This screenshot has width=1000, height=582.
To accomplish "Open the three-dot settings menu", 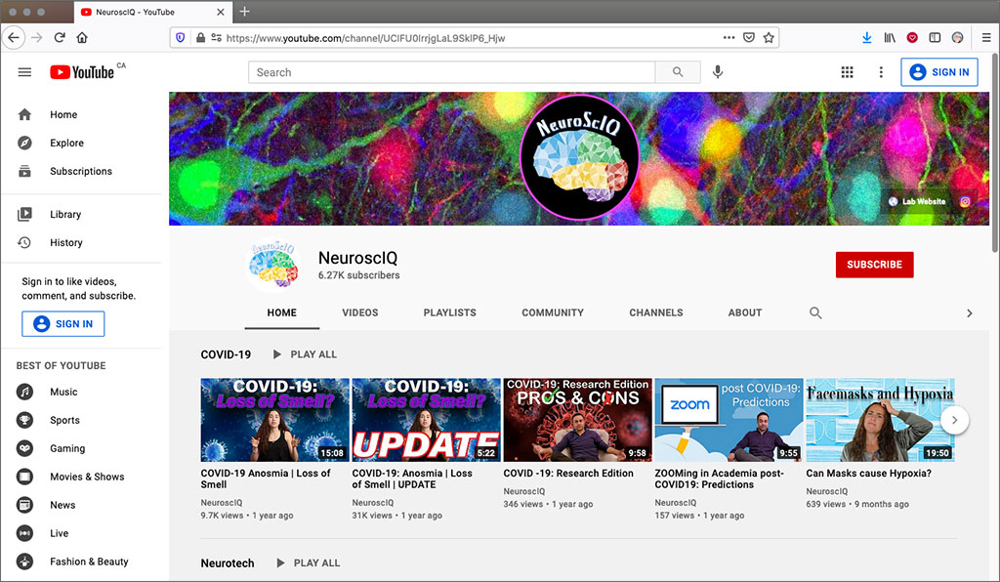I will [x=881, y=72].
